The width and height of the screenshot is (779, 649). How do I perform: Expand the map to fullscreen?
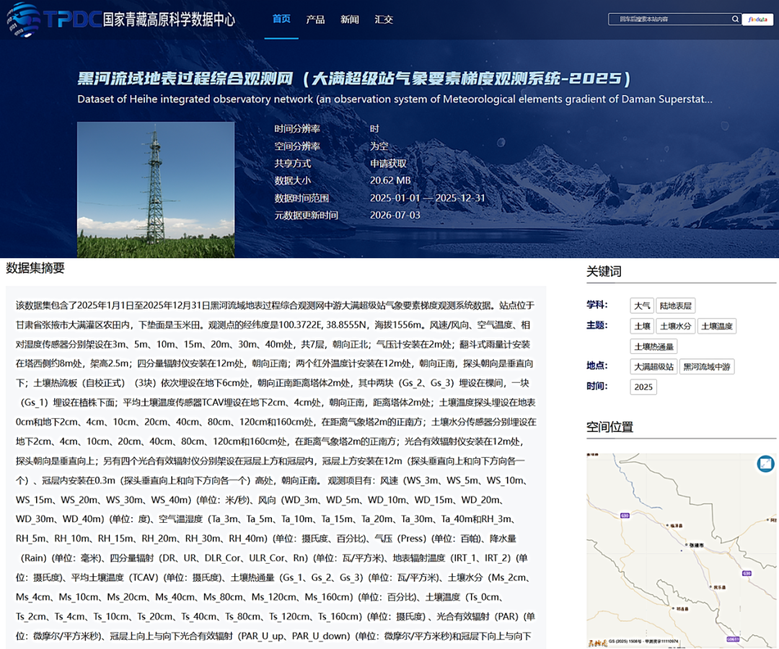(x=765, y=464)
